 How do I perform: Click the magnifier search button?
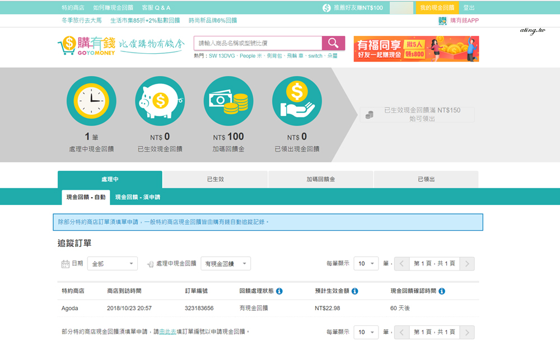click(x=333, y=44)
